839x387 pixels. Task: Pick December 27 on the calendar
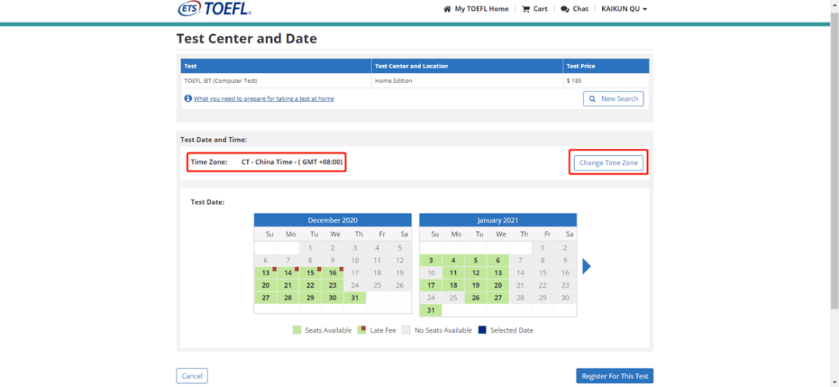click(x=266, y=298)
